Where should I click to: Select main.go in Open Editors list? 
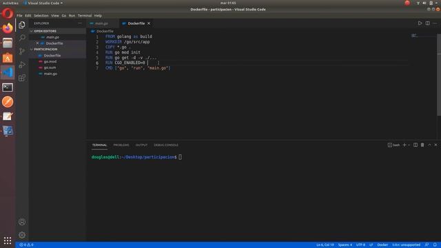[57, 37]
